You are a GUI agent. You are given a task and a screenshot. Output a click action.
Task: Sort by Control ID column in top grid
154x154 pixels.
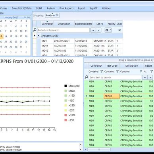(47, 24)
